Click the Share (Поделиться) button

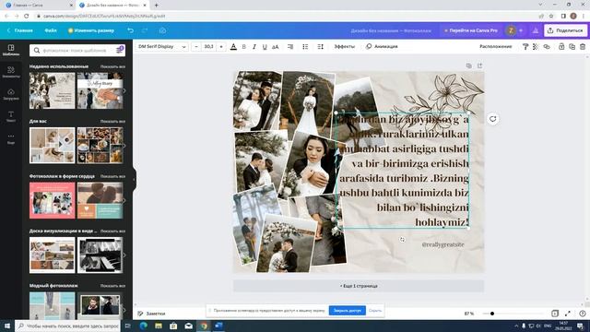pyautogui.click(x=565, y=30)
